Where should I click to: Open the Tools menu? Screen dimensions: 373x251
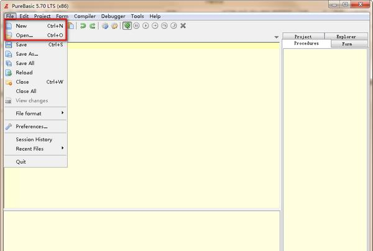[137, 16]
